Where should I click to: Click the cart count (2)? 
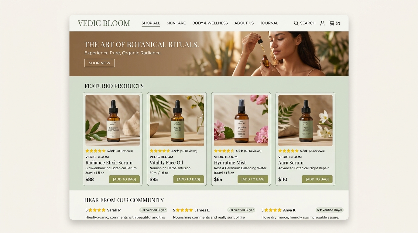coord(338,23)
